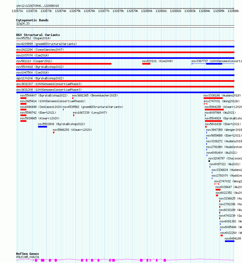
Task: Click nsv6022352 variant label
Action: (x=229, y=193)
